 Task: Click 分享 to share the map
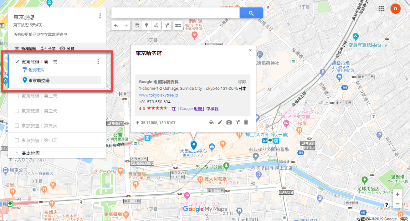coord(48,49)
